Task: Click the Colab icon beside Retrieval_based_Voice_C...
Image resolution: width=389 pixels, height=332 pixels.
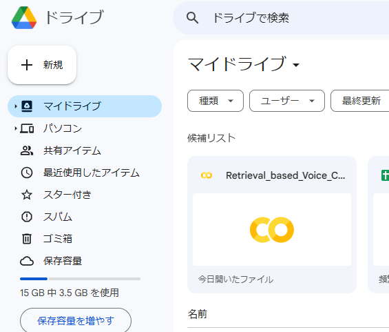Action: tap(207, 175)
